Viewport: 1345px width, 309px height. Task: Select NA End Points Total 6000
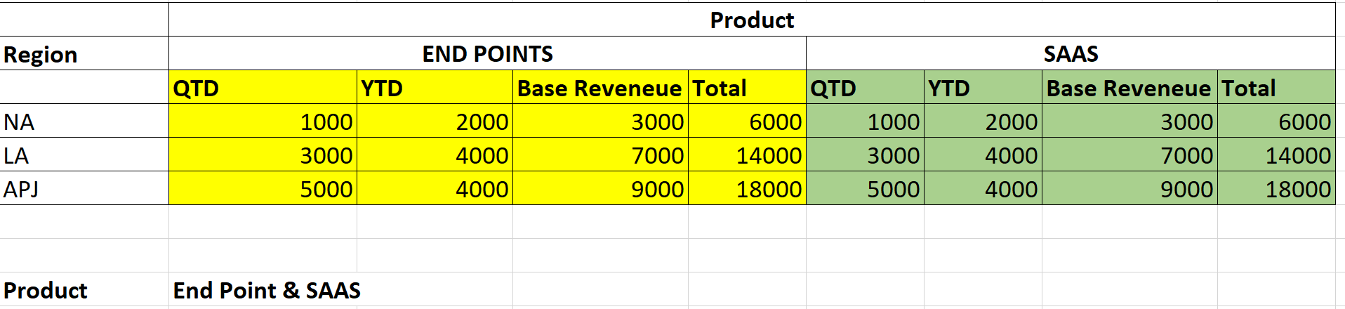[747, 121]
